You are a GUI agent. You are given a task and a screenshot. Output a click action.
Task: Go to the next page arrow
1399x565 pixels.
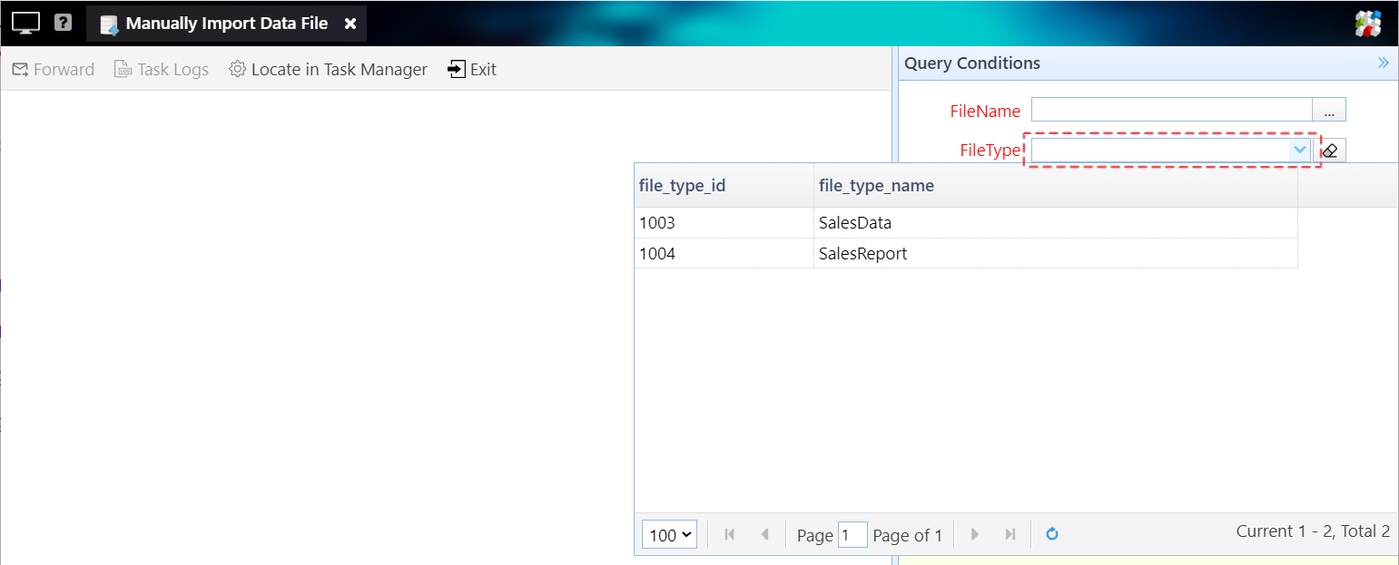[975, 534]
